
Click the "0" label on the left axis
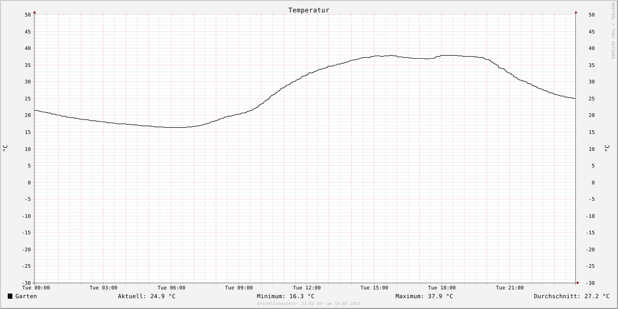pyautogui.click(x=29, y=182)
